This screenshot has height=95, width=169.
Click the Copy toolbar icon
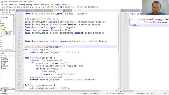(24, 7)
